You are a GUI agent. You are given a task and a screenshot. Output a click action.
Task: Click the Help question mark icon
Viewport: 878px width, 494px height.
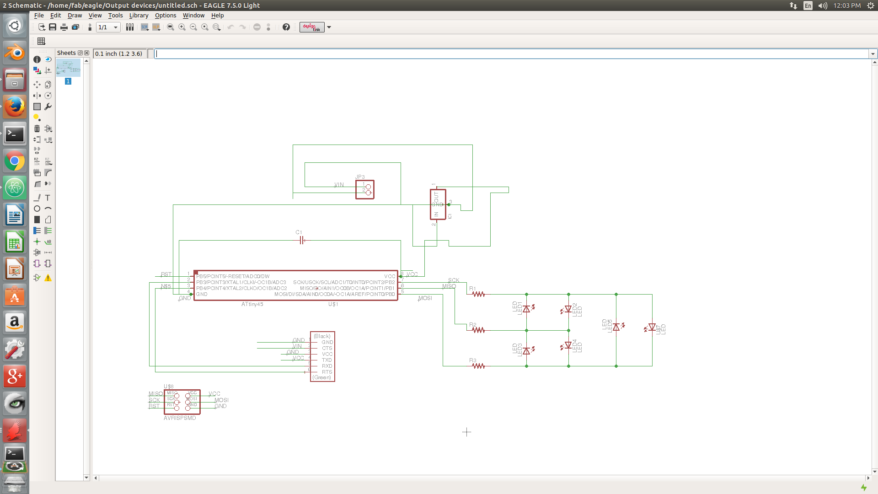[286, 27]
